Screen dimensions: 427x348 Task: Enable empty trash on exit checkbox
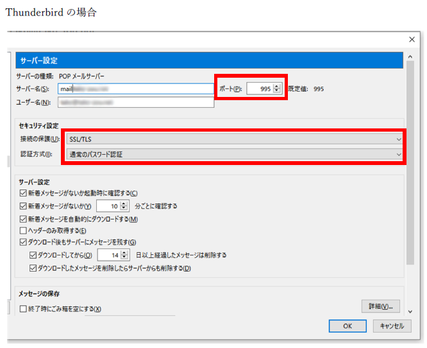click(x=23, y=309)
